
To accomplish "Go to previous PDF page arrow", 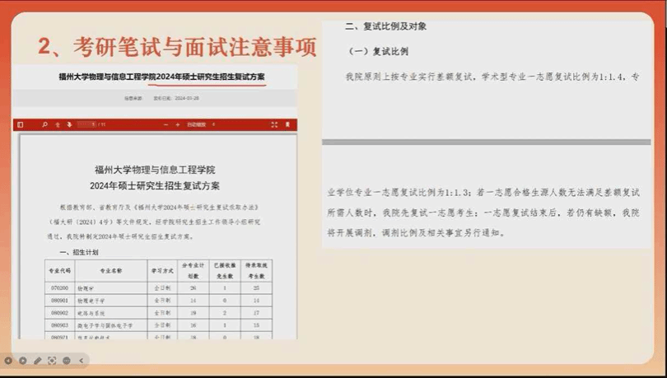I will click(58, 125).
